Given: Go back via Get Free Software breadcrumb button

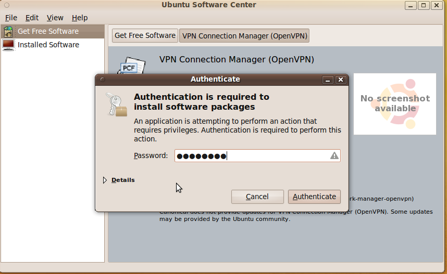Looking at the screenshot, I should point(145,35).
